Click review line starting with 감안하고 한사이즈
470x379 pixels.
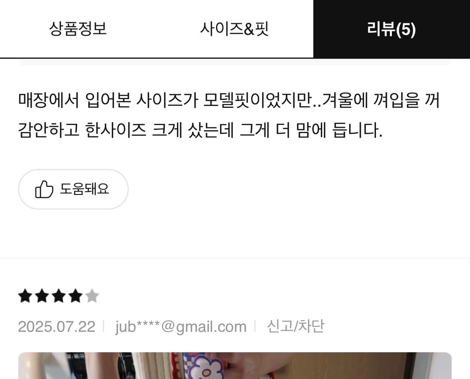coord(200,130)
